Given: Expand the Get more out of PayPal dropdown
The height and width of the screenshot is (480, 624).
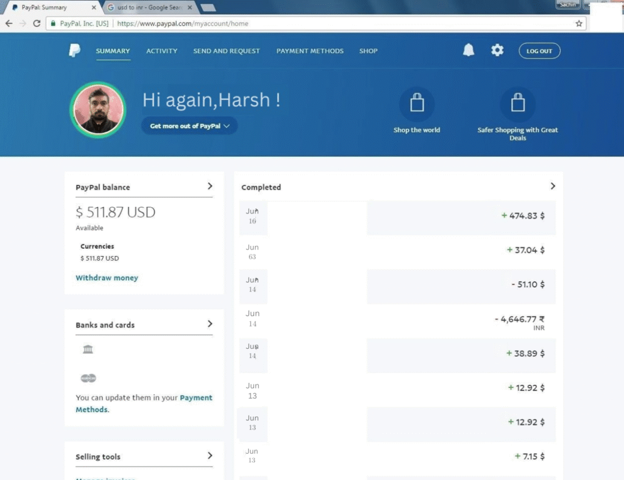Looking at the screenshot, I should pos(190,126).
